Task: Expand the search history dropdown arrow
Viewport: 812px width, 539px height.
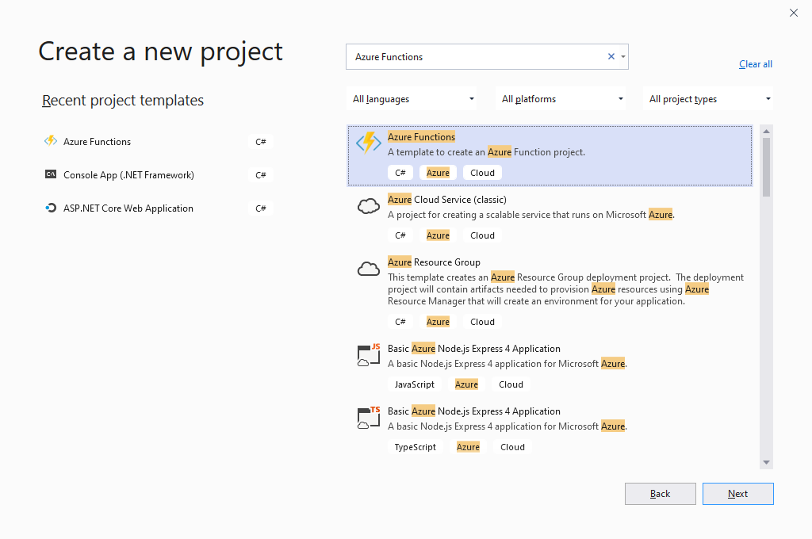Action: coord(623,56)
